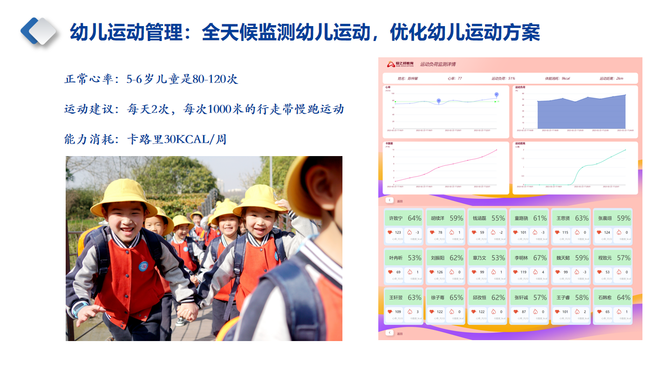Image resolution: width=669 pixels, height=376 pixels.
Task: Click the 运动负荷监测详情 dashboard title
Action: (437, 64)
